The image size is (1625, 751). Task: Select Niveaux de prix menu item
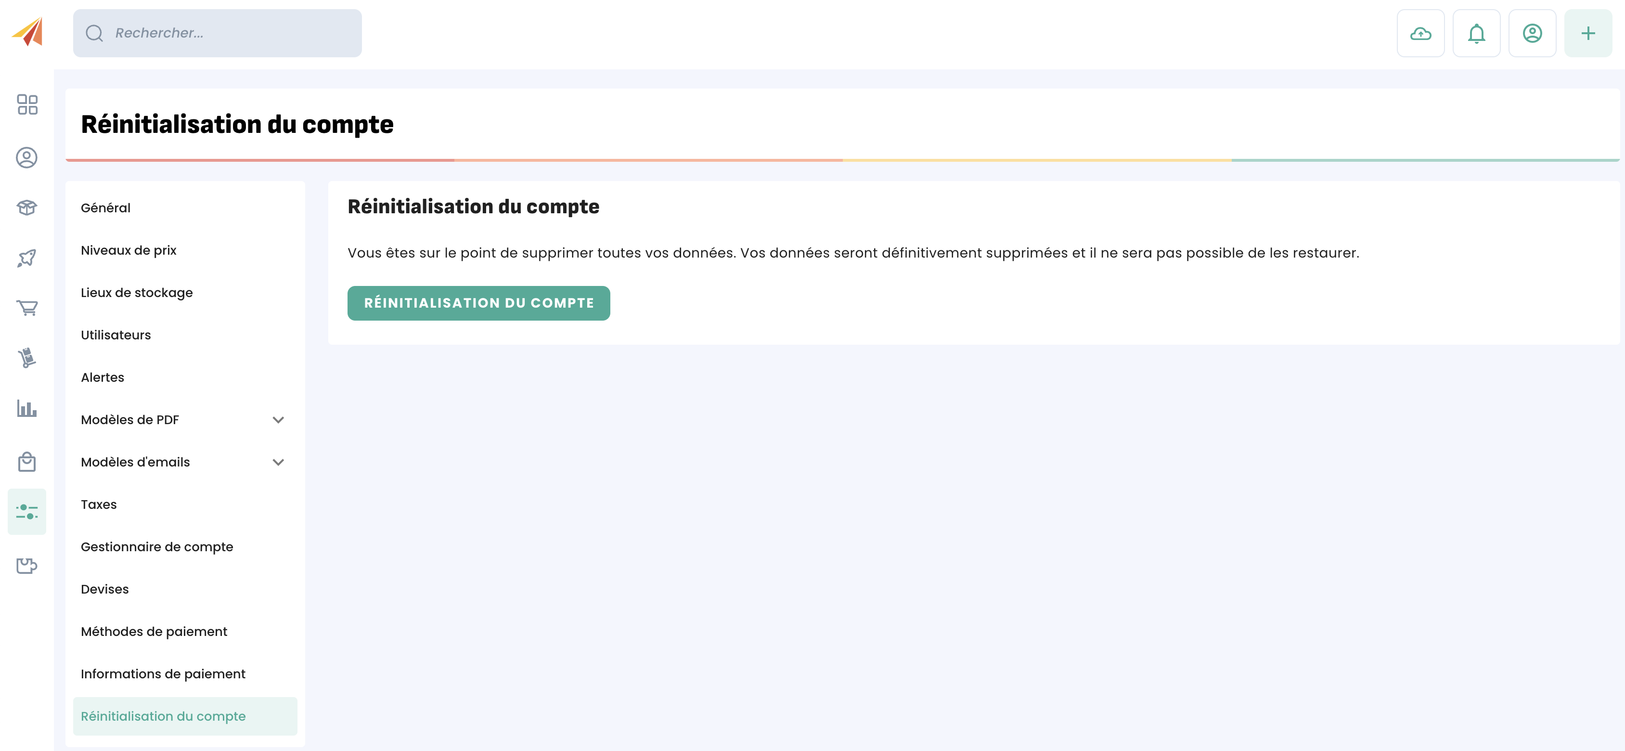(x=129, y=250)
